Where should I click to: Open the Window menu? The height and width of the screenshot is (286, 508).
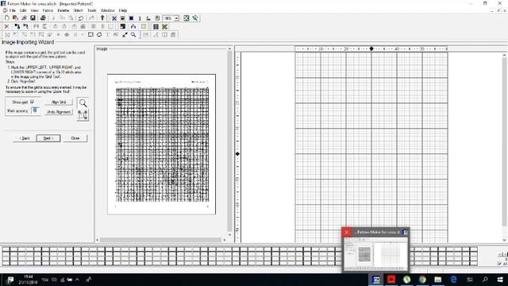click(108, 10)
